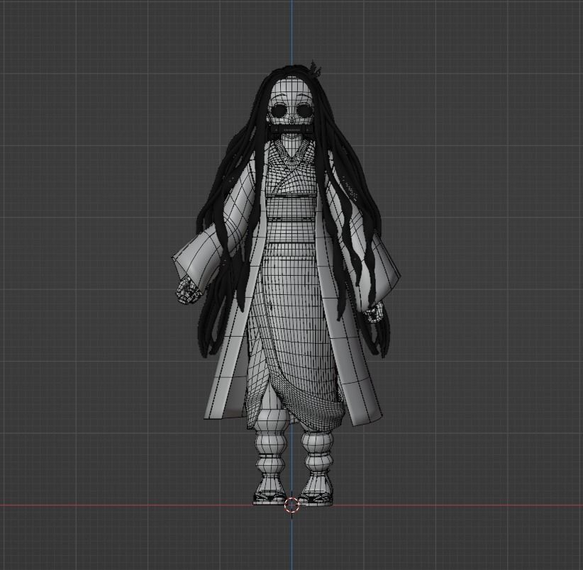Select the eye on the viewer's left
583x570 pixels.
pos(279,111)
